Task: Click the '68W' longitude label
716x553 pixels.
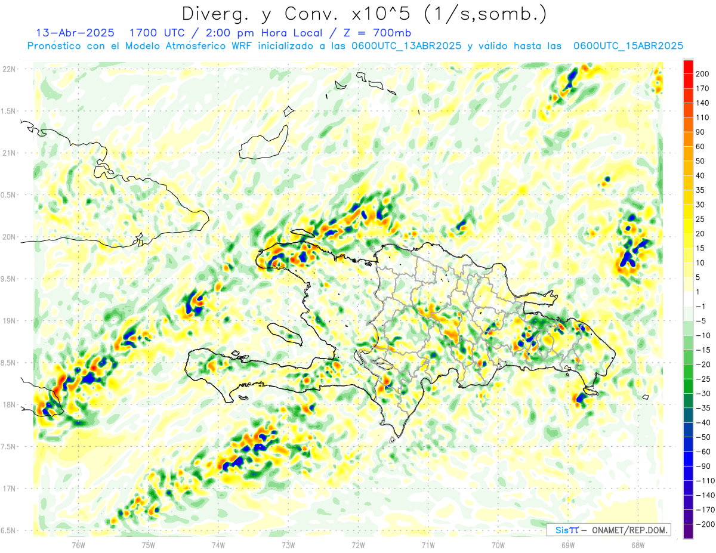Action: tap(637, 545)
